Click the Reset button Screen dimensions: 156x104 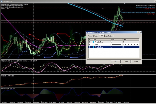click(136, 62)
